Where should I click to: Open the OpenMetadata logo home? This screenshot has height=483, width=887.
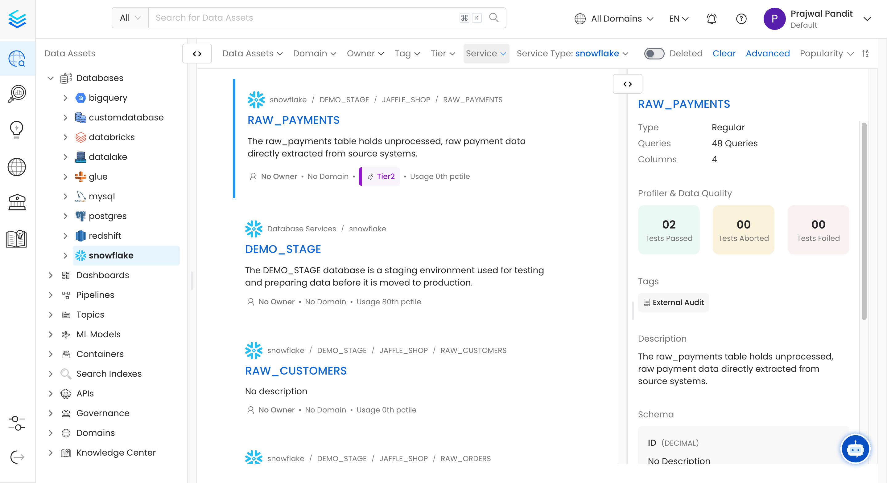click(17, 19)
